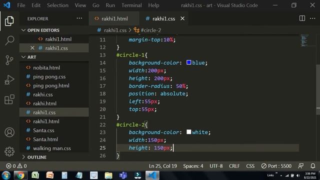Click the Split Editor Right icon
Image resolution: width=320 pixels, height=180 pixels.
coord(302,18)
